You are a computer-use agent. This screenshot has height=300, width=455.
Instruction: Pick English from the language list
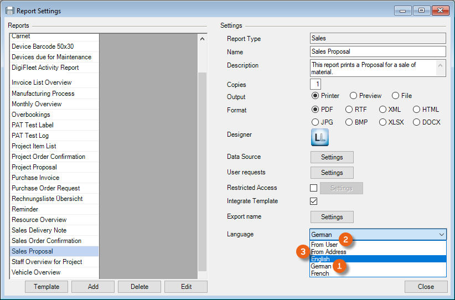pos(320,259)
